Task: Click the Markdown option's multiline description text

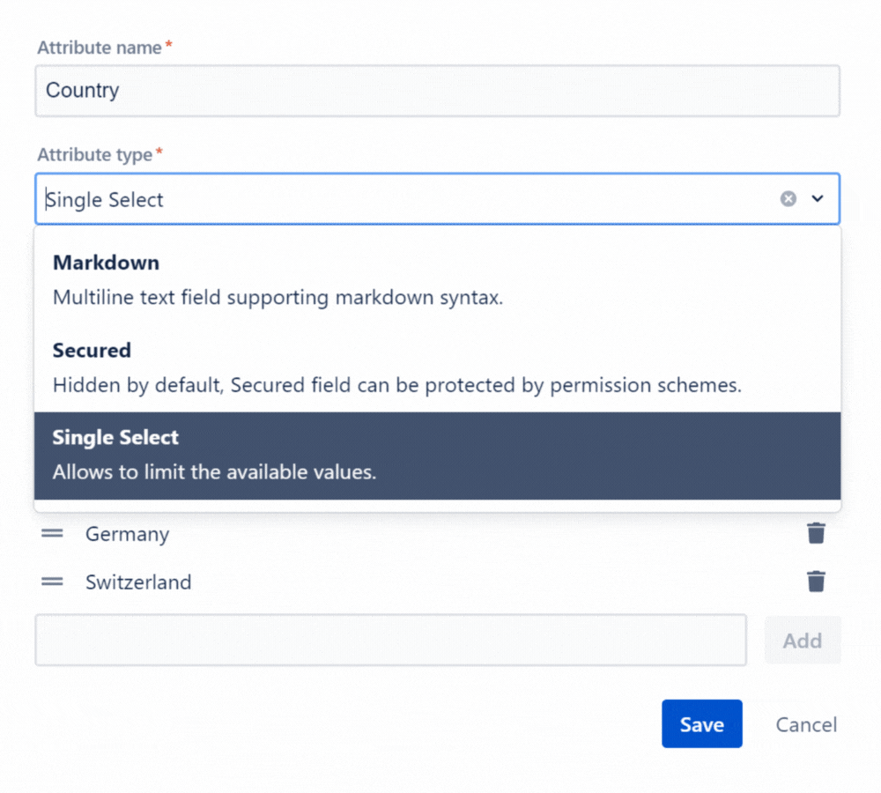Action: click(278, 298)
